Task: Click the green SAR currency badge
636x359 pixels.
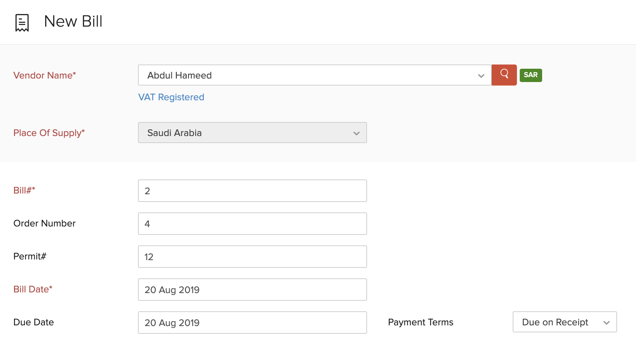Action: (x=531, y=75)
